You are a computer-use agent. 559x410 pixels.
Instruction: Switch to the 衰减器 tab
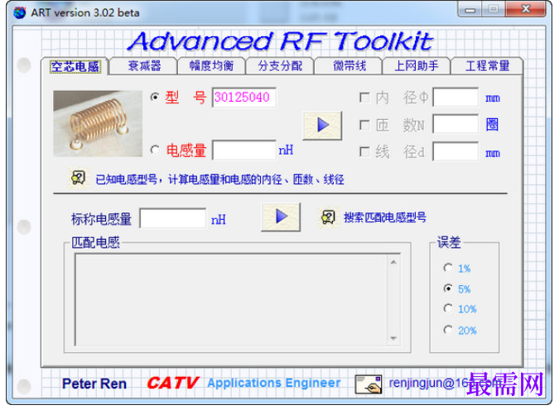click(x=144, y=66)
